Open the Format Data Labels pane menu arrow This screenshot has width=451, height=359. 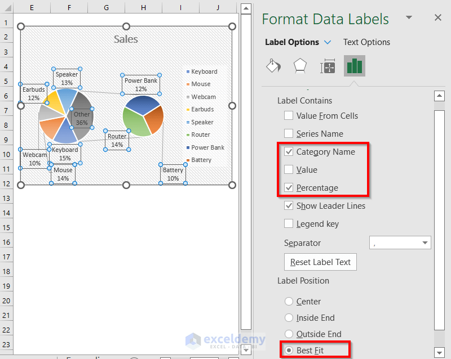[x=409, y=19]
